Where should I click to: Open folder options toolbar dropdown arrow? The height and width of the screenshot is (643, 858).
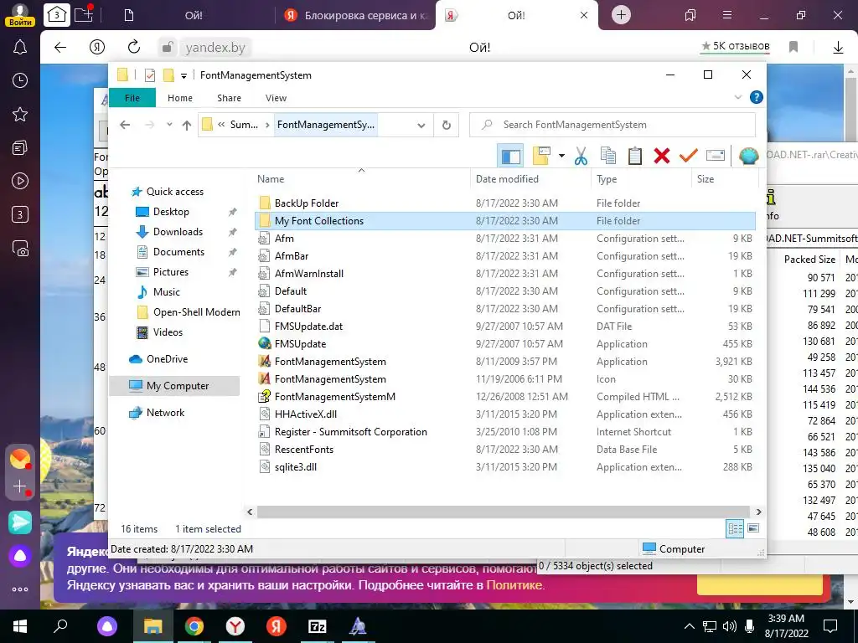(561, 157)
